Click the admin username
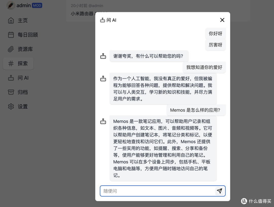The width and height of the screenshot is (274, 207). coord(24,5)
